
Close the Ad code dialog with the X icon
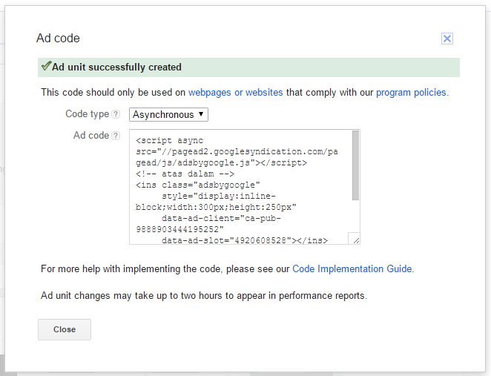click(447, 39)
